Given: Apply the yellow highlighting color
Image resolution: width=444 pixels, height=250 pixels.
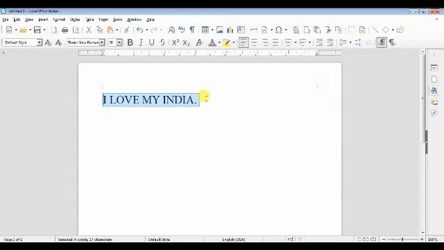Looking at the screenshot, I should click(x=226, y=42).
